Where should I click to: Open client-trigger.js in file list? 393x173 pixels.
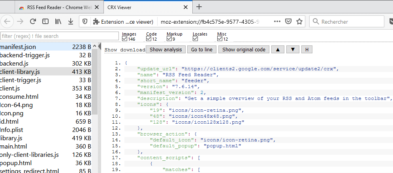[x=45, y=80]
